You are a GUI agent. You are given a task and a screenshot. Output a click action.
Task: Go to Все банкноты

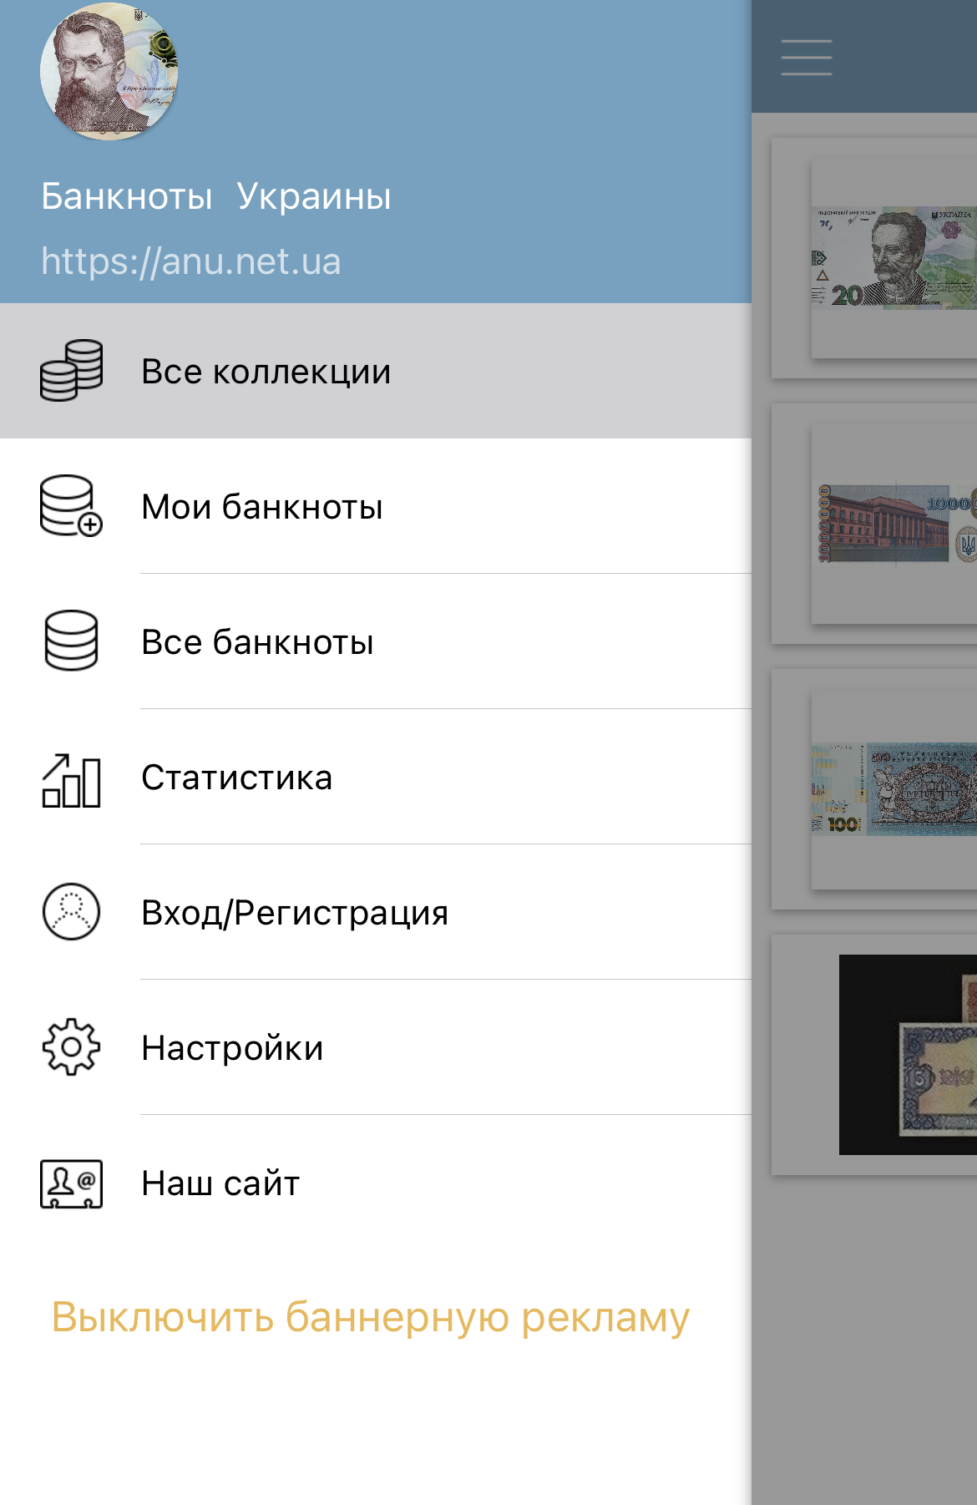257,642
